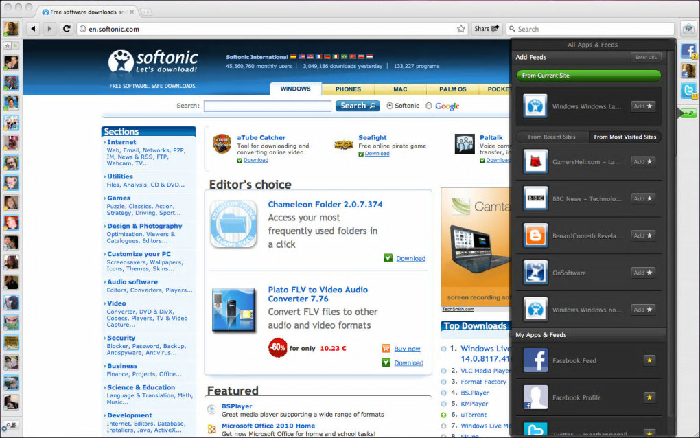Screen dimensions: 700x438
Task: Click the Blogger BenardCometh feed icon
Action: click(x=535, y=235)
